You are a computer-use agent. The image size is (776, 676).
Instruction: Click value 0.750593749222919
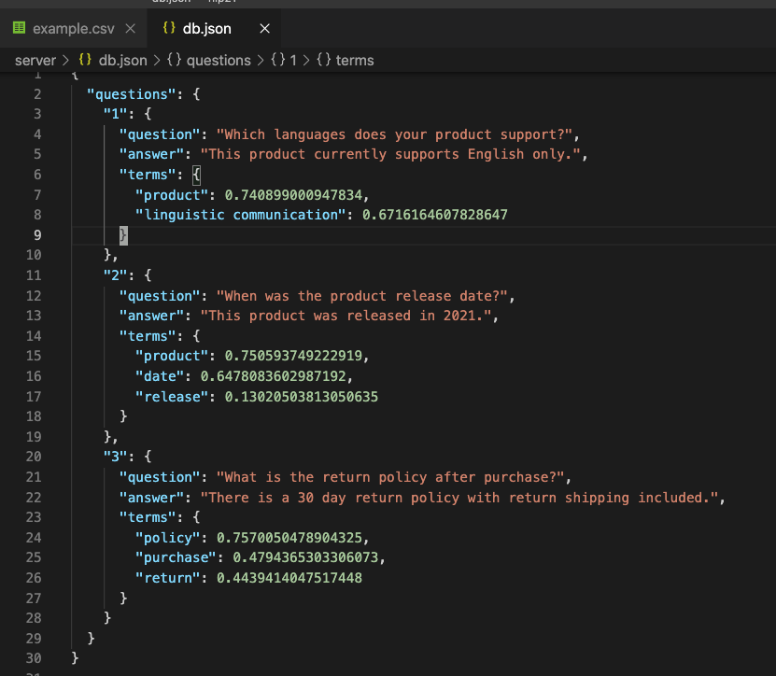coord(293,356)
